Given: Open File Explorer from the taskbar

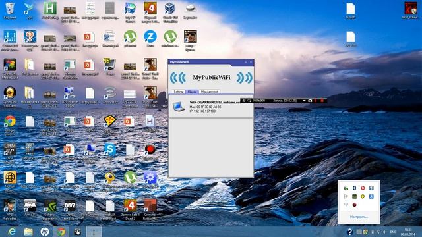Looking at the screenshot, I should tap(28, 232).
